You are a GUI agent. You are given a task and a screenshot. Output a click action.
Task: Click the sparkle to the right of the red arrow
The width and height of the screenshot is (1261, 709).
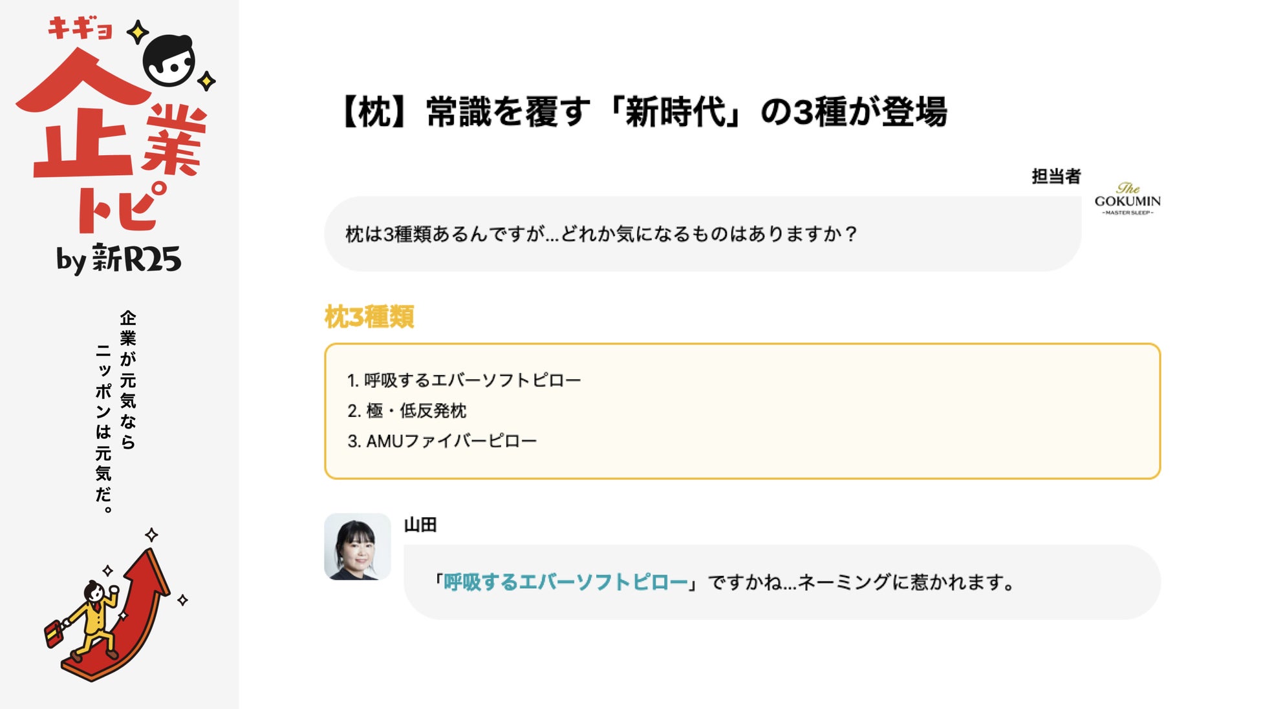(x=182, y=600)
